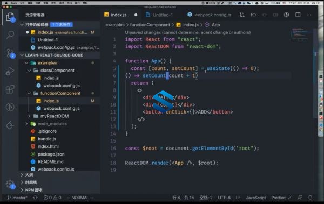
Task: Collapse the functionComponent folder
Action: pyautogui.click(x=29, y=93)
